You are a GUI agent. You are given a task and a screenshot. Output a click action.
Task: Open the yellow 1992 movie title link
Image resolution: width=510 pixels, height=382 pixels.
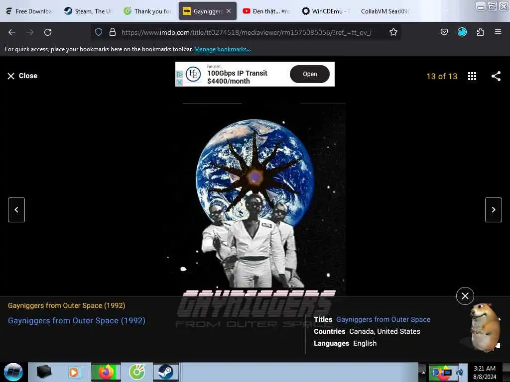[x=66, y=305]
